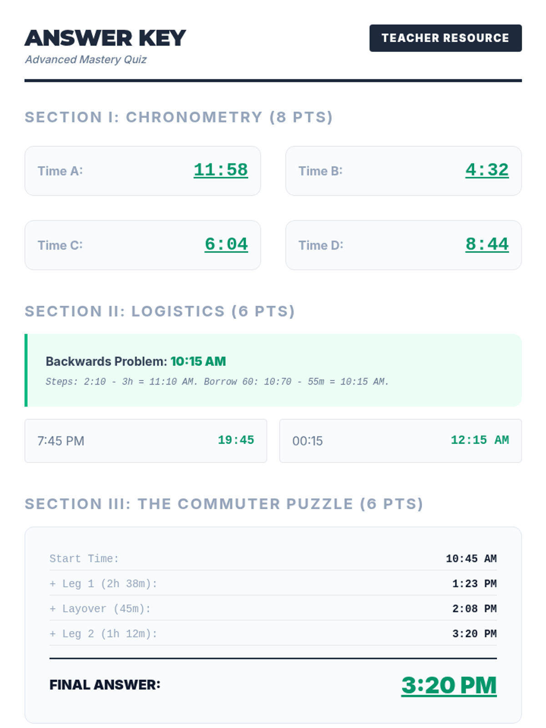Select the 19:45 converted time

236,440
